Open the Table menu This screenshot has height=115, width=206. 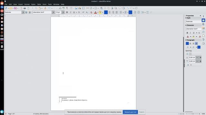39,4
